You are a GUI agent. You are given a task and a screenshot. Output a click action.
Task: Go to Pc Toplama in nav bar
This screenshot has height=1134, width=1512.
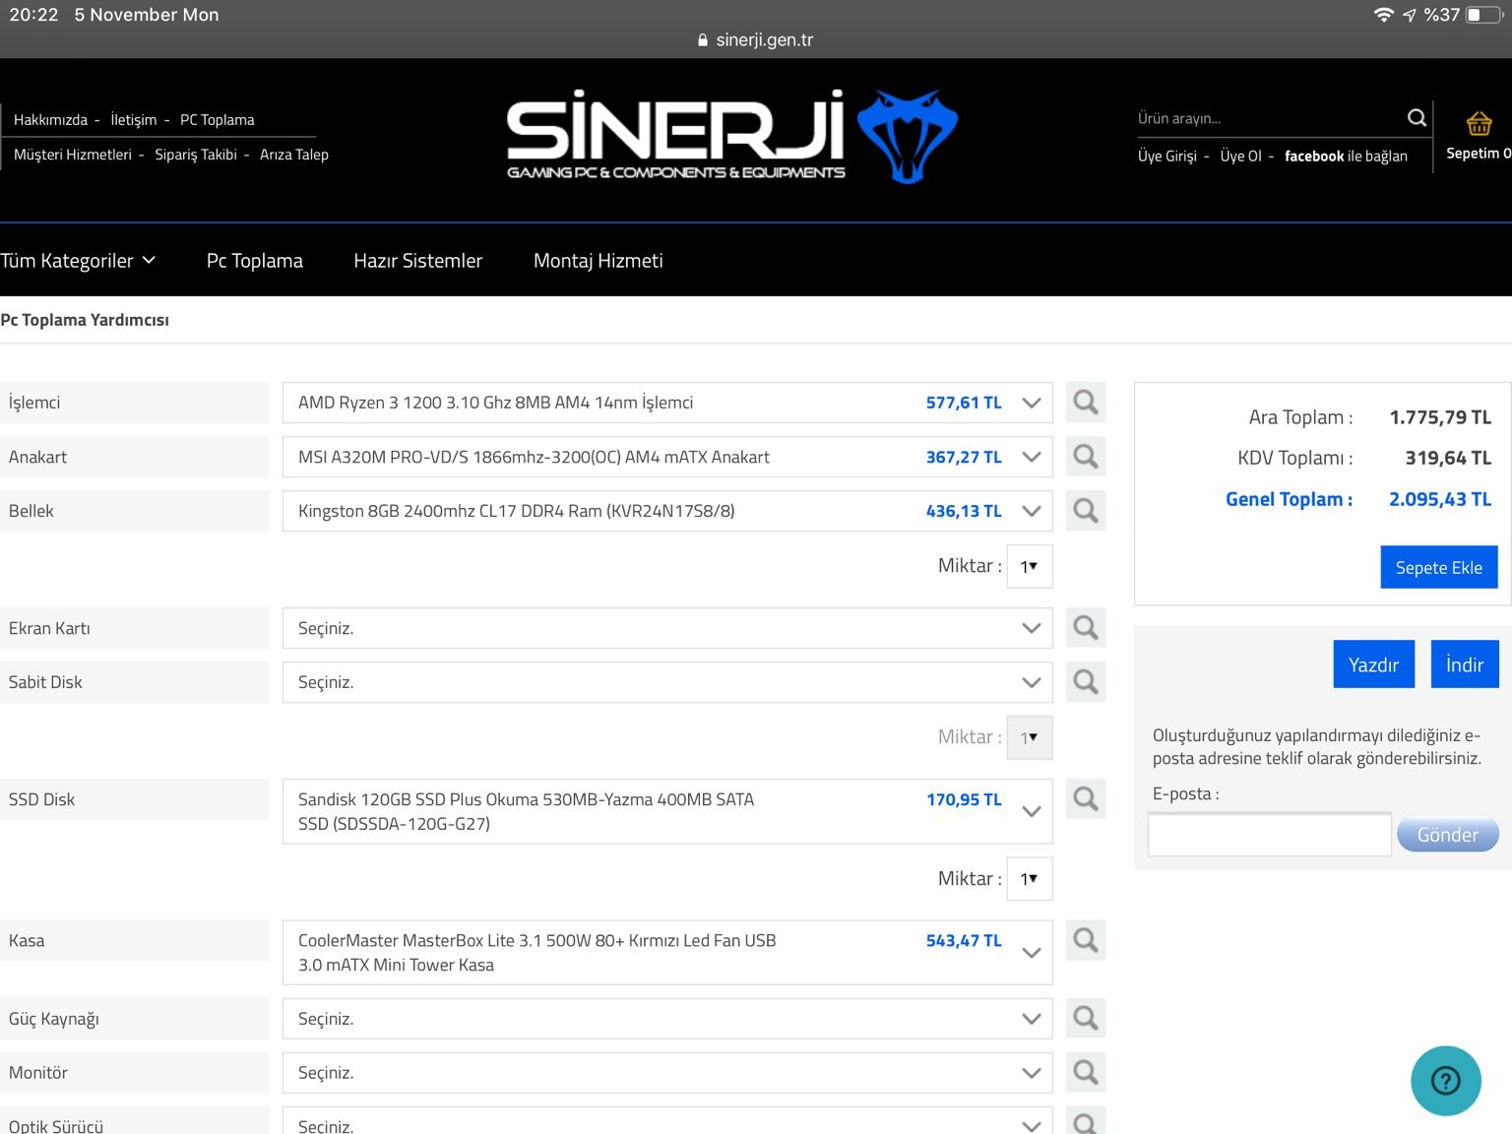click(255, 261)
